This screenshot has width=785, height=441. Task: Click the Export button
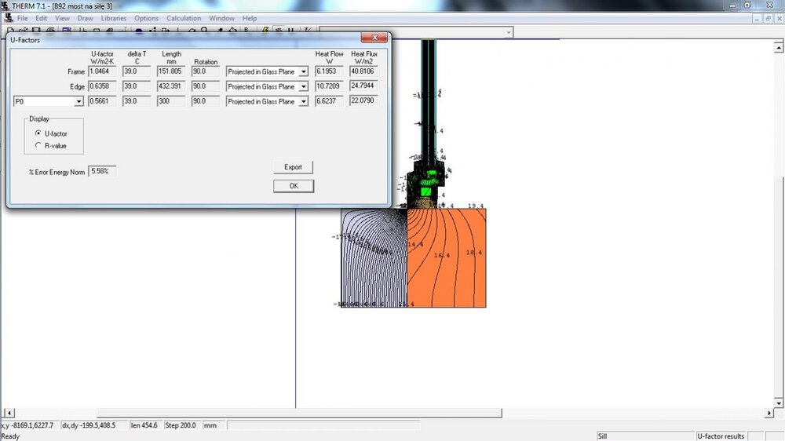pyautogui.click(x=293, y=167)
